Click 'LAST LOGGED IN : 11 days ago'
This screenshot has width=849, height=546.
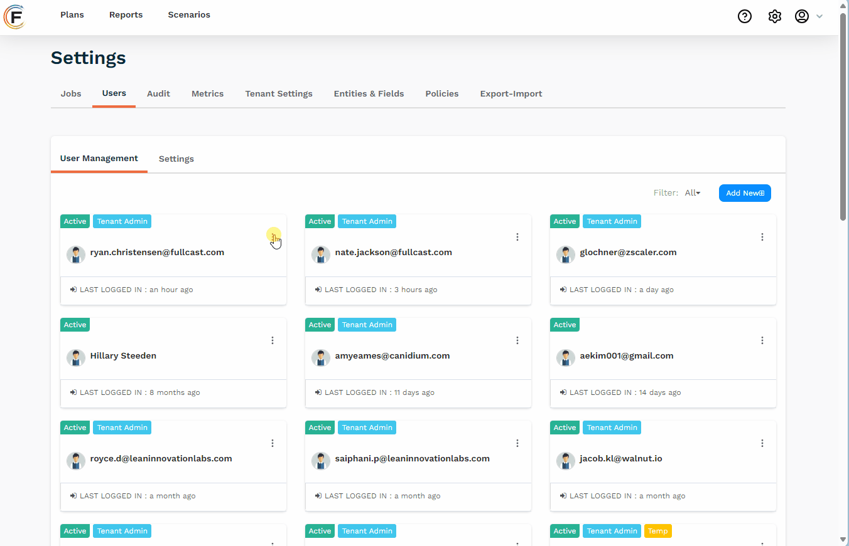[x=380, y=392]
